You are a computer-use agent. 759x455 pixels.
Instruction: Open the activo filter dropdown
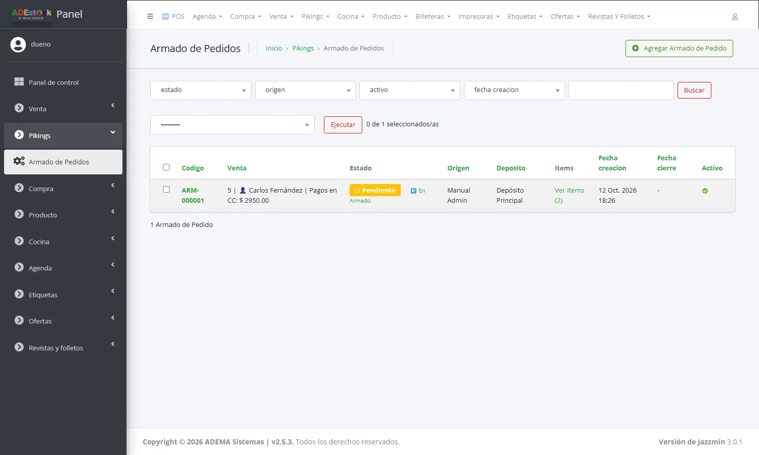click(410, 90)
